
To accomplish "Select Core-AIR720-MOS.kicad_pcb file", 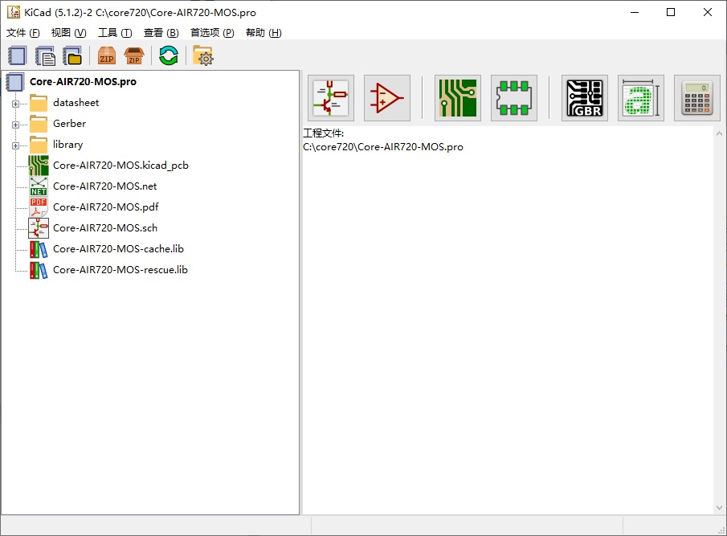I will coord(120,165).
